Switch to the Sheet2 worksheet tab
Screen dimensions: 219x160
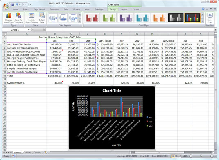click(x=28, y=153)
